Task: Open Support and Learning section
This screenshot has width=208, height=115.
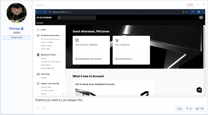Action: point(50,83)
